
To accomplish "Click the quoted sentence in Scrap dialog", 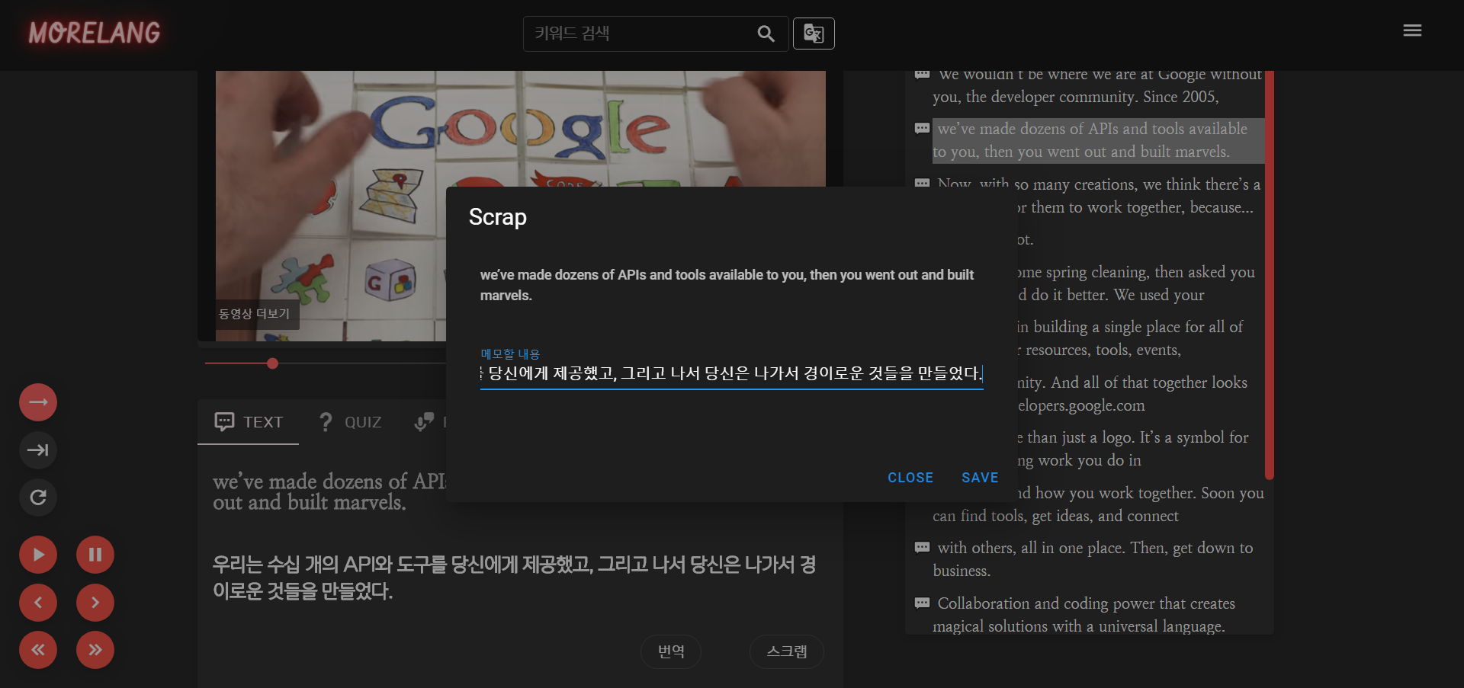I will click(727, 285).
